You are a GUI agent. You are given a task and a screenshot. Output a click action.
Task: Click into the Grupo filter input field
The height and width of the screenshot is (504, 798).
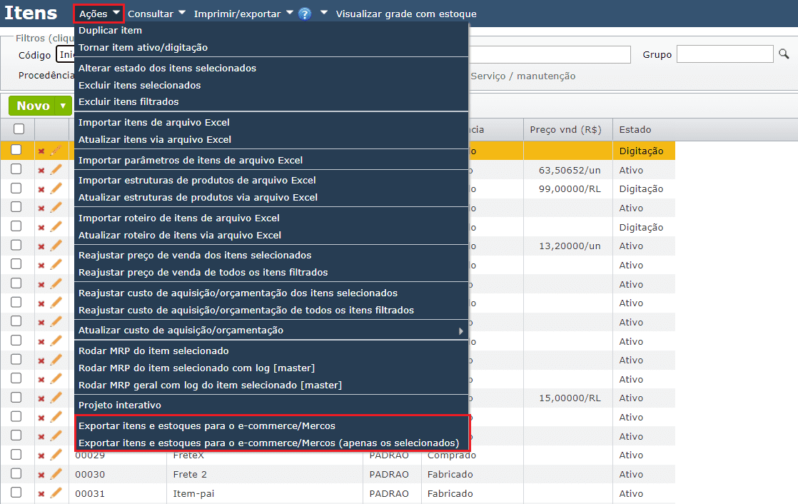[x=724, y=54]
